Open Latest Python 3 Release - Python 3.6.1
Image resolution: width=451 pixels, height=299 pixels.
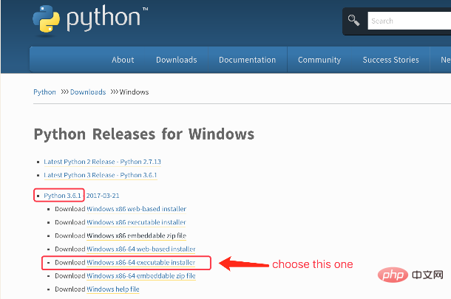coord(101,175)
